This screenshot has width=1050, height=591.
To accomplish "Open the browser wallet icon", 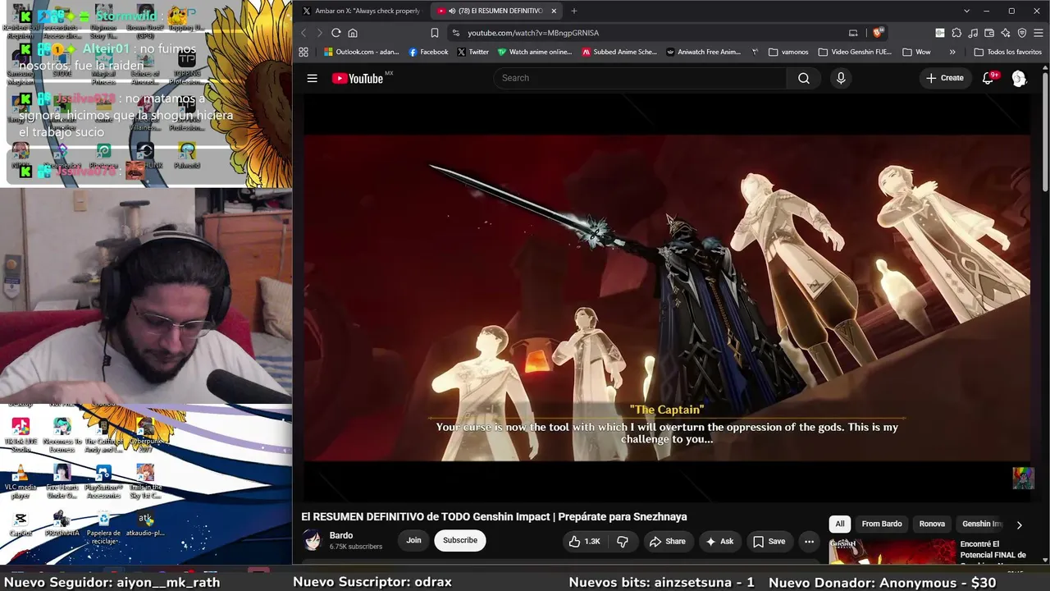I will [x=989, y=33].
